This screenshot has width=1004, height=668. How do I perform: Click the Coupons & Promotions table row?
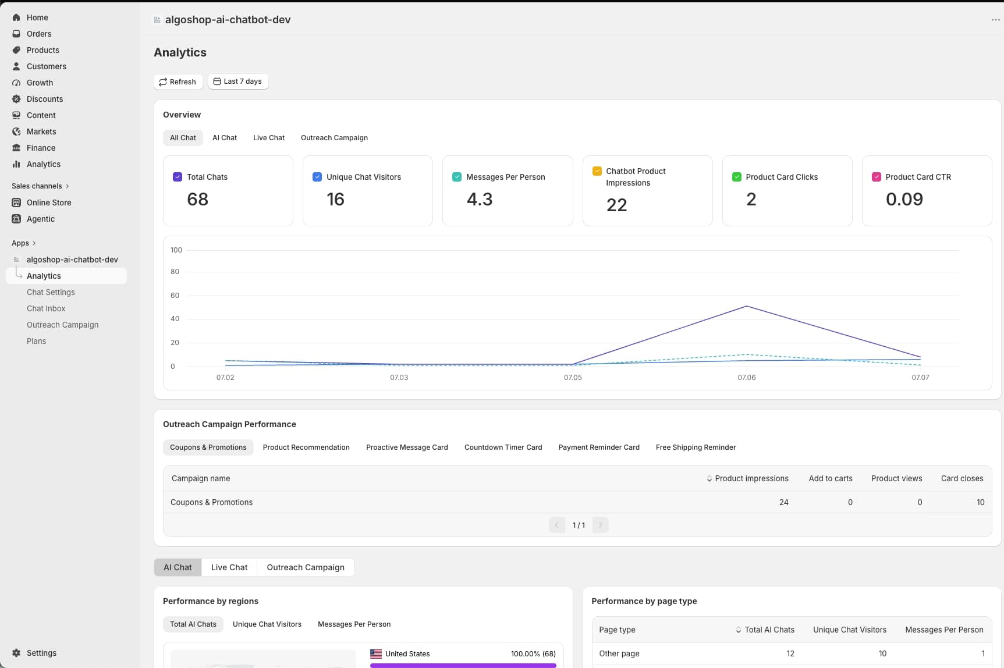[577, 502]
